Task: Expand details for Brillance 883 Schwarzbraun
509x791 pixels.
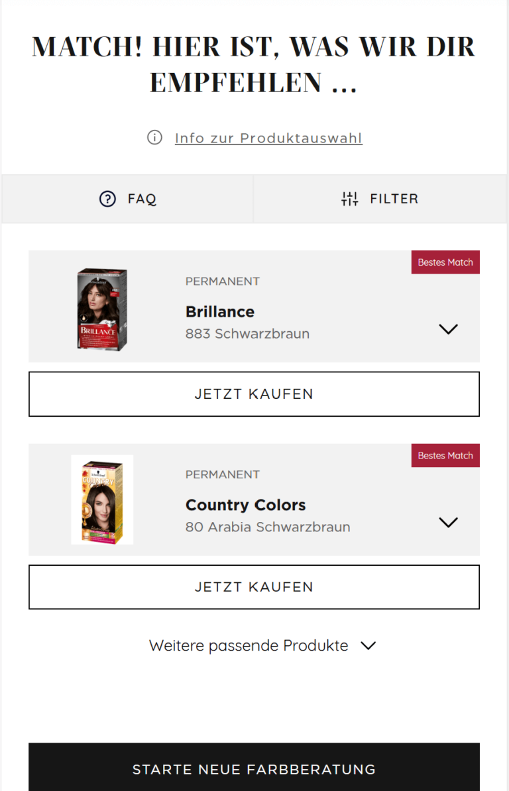Action: (x=448, y=329)
